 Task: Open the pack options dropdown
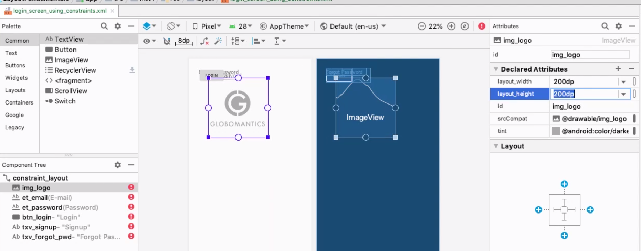coord(238,41)
